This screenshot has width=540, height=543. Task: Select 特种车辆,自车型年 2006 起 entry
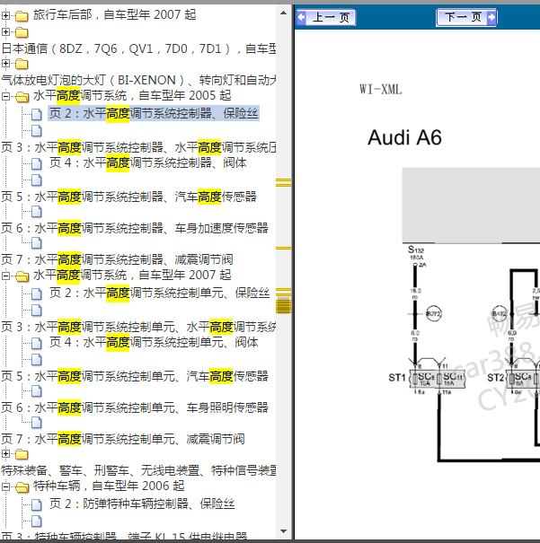click(109, 486)
